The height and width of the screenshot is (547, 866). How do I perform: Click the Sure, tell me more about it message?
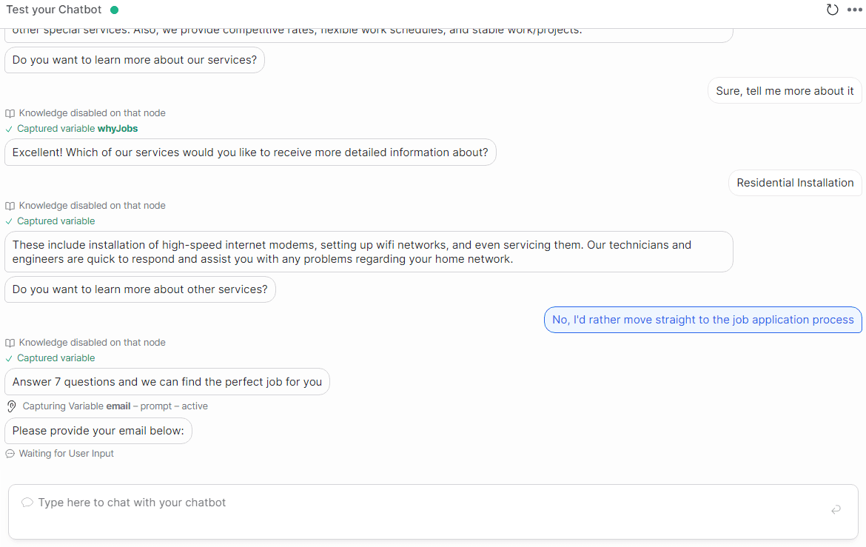pos(785,91)
